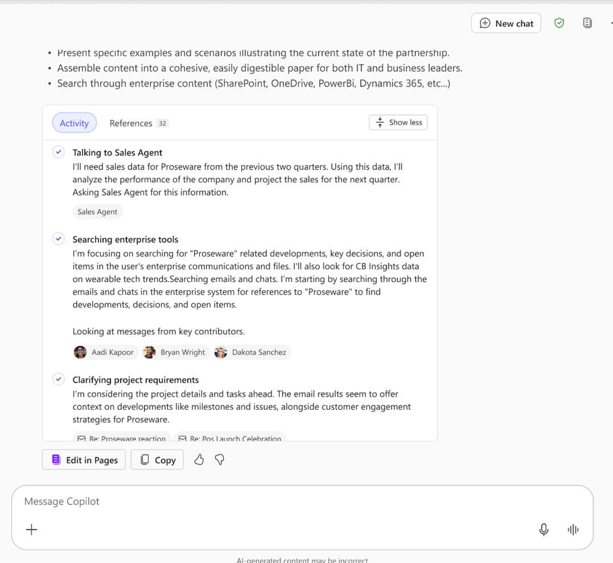This screenshot has height=563, width=613.
Task: Open the notebook icon near New chat
Action: tap(587, 23)
